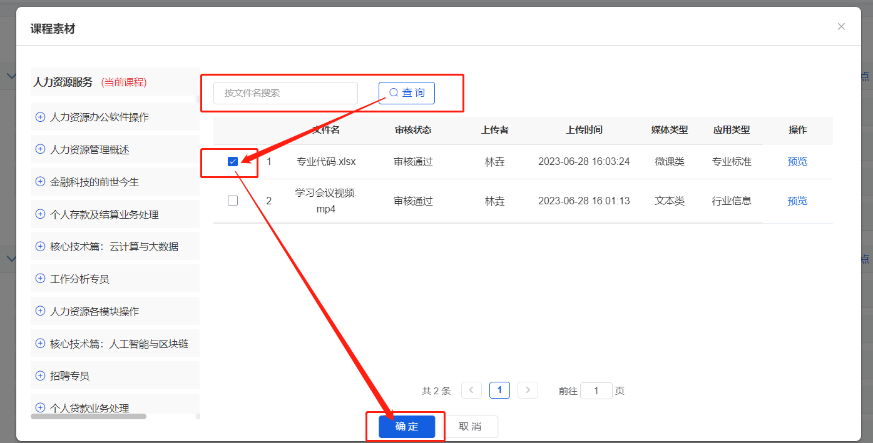Expand 招聘专员 with its plus icon
The width and height of the screenshot is (873, 443).
[x=40, y=376]
